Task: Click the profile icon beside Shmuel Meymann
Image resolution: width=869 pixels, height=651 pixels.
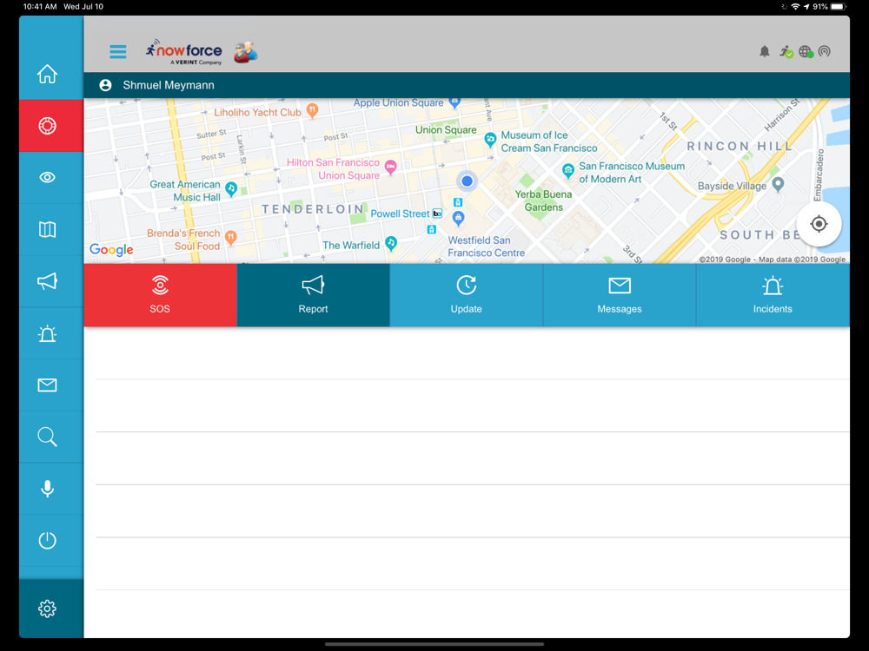Action: 105,85
